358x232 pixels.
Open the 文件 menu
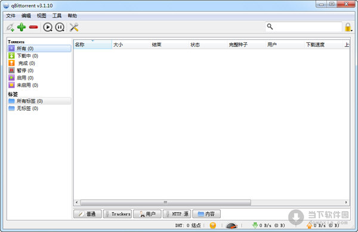coord(11,16)
